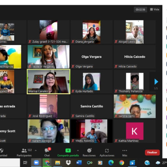
Task: Open Microsoft Edge from the taskbar
Action: tap(111, 162)
